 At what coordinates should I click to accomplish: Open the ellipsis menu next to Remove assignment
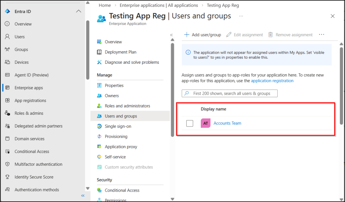(x=321, y=34)
